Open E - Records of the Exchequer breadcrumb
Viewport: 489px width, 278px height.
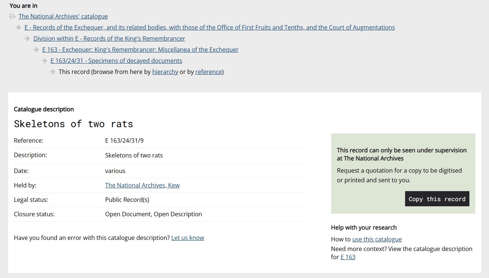coord(210,27)
